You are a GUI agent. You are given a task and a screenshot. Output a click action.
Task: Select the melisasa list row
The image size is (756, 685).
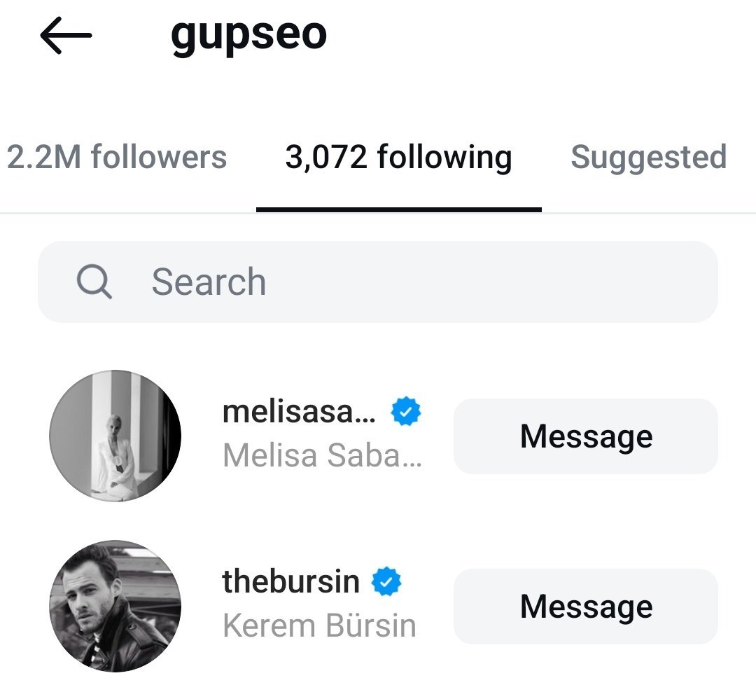[x=378, y=436]
